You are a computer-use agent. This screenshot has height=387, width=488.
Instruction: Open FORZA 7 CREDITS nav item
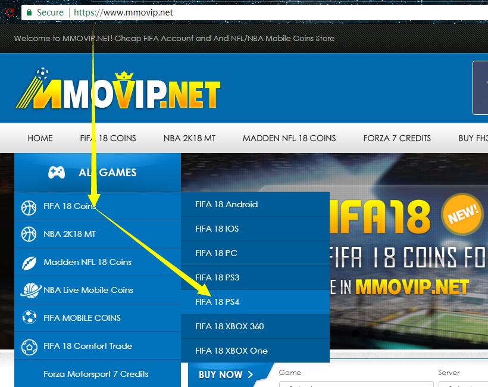click(397, 138)
